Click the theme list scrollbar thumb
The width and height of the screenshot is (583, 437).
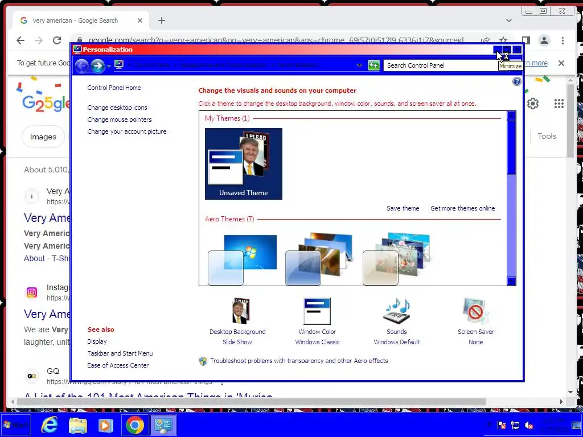(511, 147)
